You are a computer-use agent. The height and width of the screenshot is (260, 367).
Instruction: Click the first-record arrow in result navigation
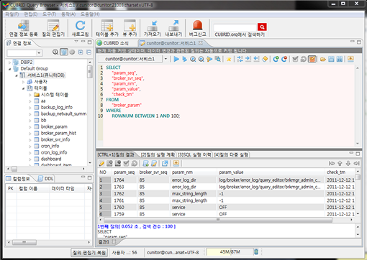click(332, 163)
